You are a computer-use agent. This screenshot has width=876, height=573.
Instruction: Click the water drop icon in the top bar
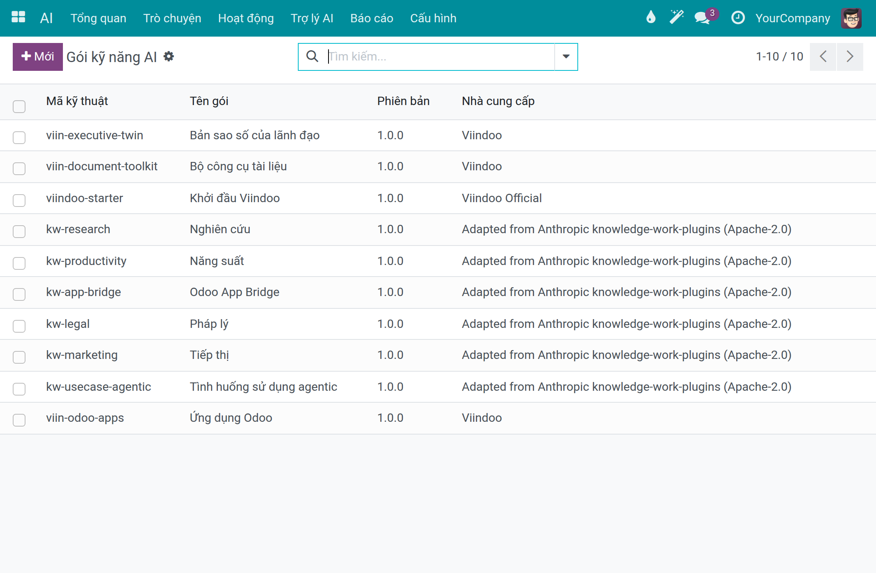tap(651, 18)
